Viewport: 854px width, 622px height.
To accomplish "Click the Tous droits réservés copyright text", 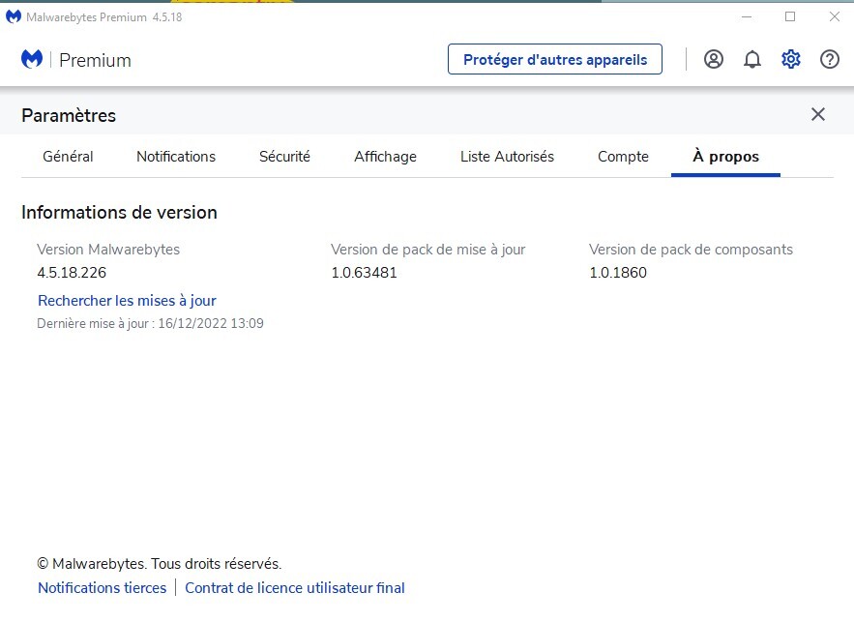I will (159, 563).
